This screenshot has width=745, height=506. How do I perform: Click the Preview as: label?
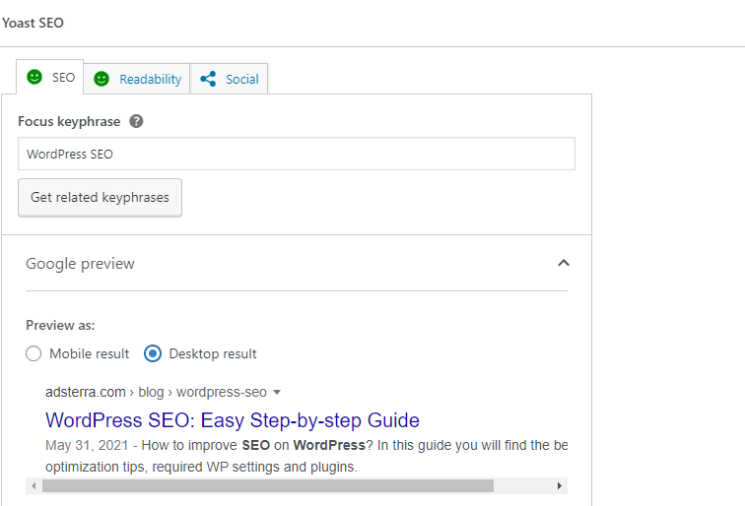coord(60,326)
